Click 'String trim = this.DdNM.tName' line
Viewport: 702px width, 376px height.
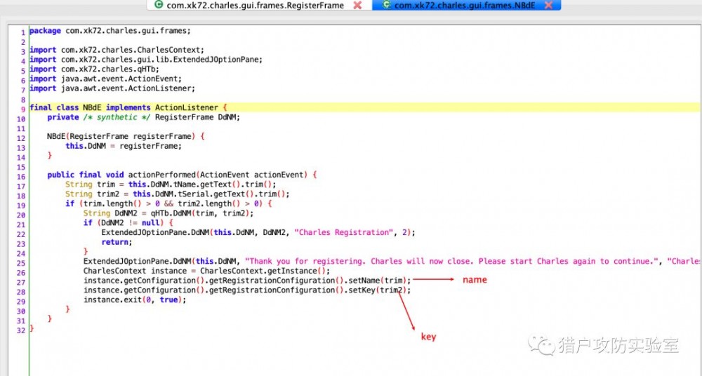tap(171, 184)
